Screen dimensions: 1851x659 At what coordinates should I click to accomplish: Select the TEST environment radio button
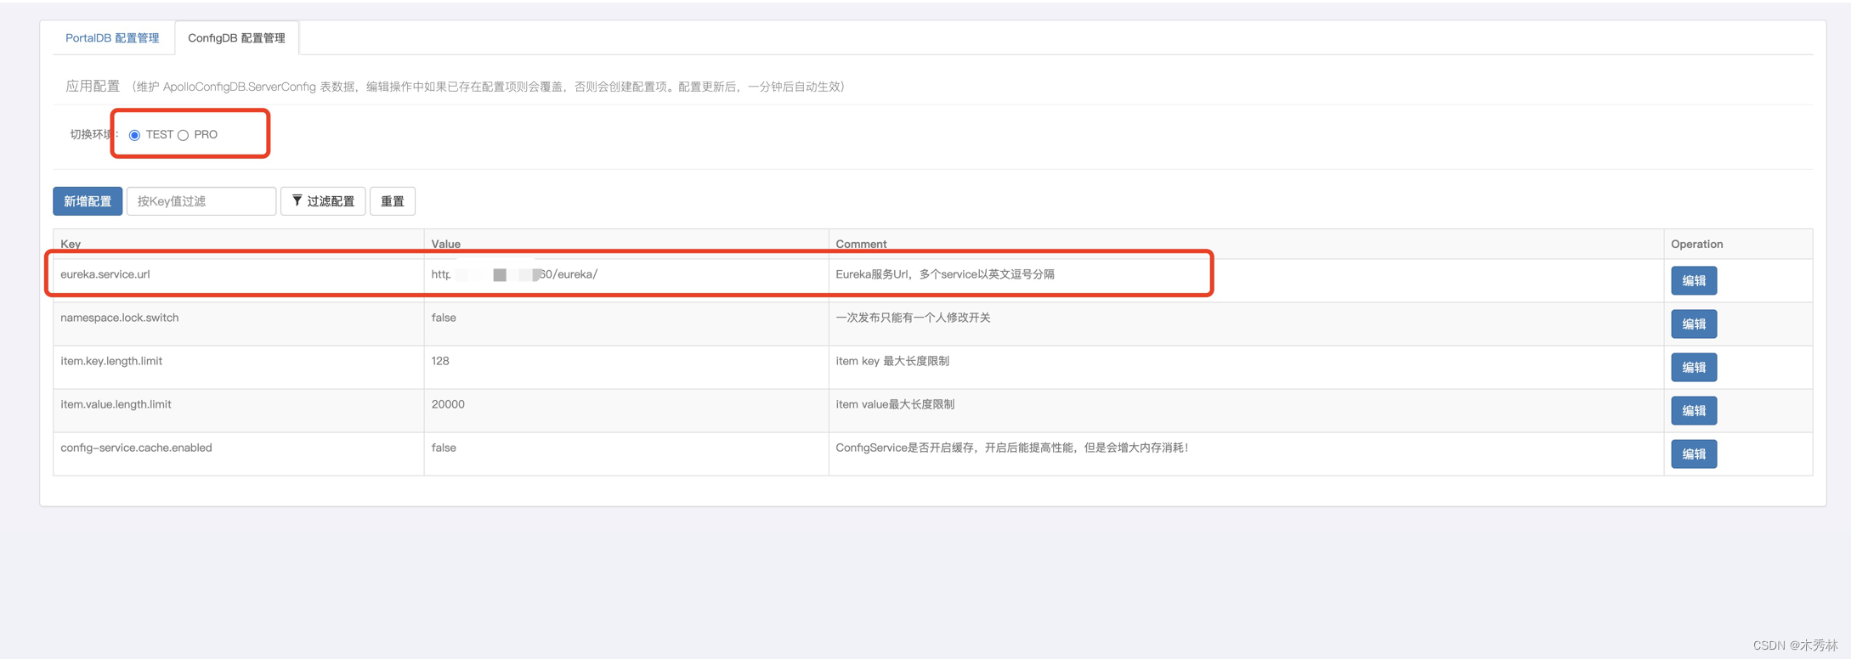(x=134, y=135)
